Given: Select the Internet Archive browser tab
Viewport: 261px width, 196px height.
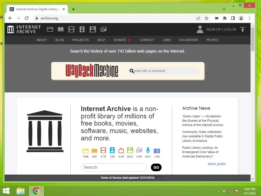Looking at the screenshot, I should [37, 9].
